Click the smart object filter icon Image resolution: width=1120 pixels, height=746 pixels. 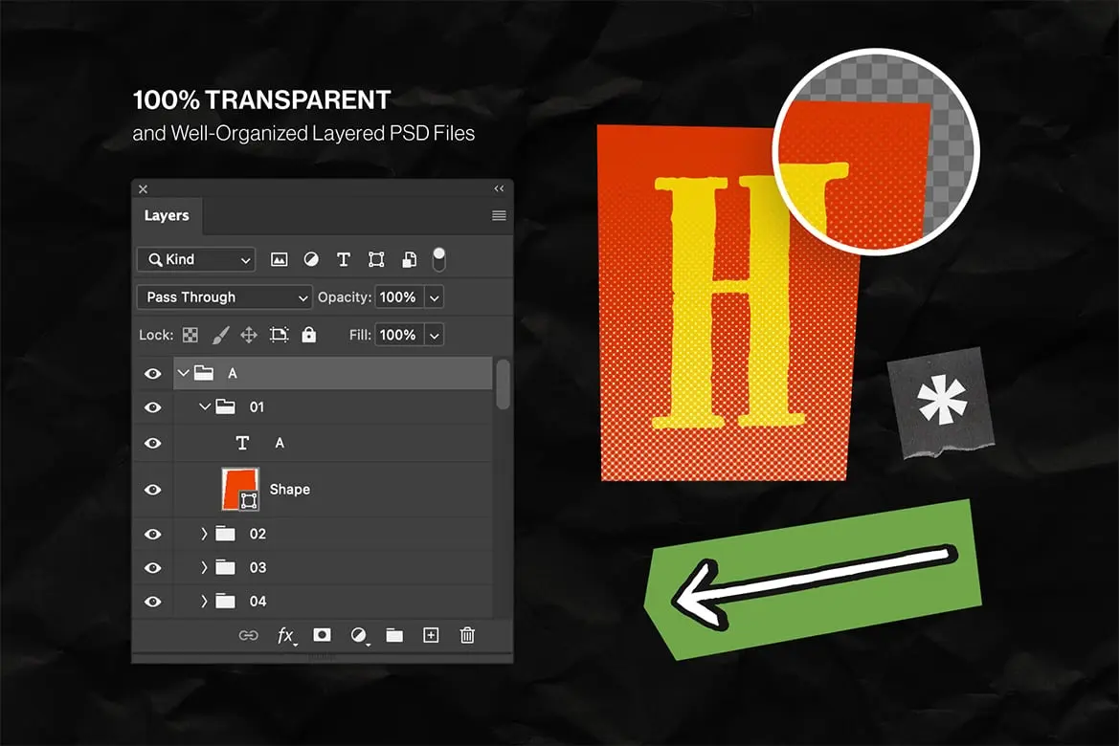[409, 259]
